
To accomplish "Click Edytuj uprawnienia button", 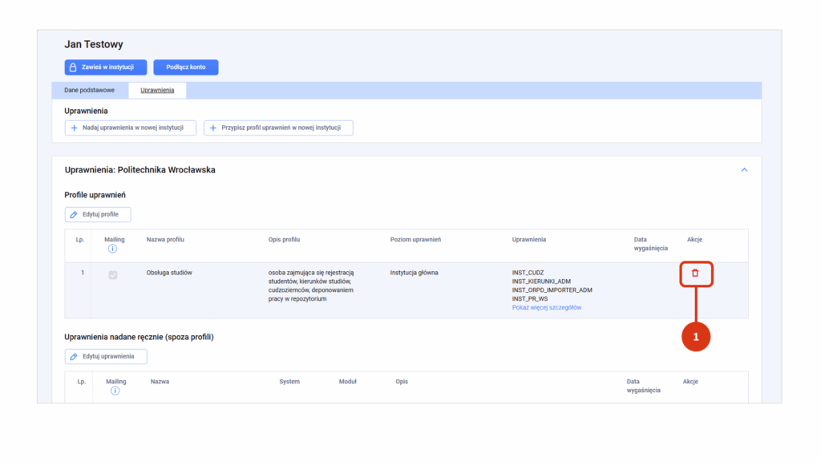I will [106, 356].
